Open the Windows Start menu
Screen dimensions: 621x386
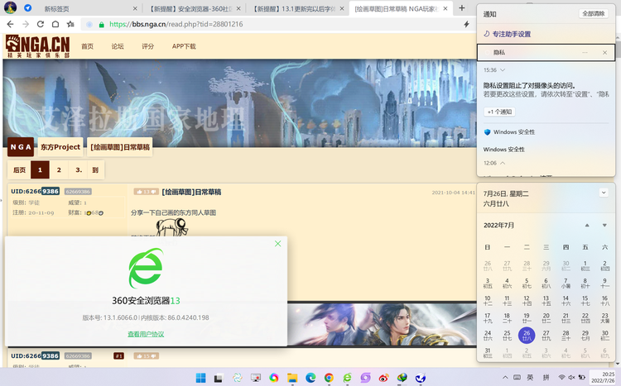[201, 378]
